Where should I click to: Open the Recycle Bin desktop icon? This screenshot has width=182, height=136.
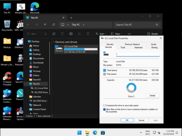pyautogui.click(x=7, y=25)
